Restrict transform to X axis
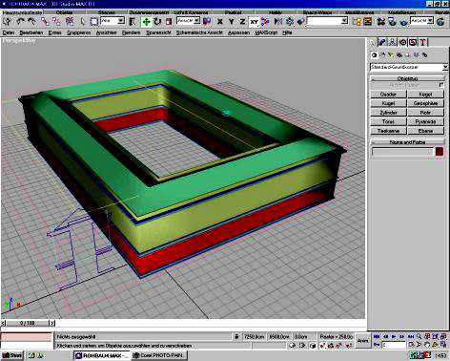450x361 pixels. (219, 22)
